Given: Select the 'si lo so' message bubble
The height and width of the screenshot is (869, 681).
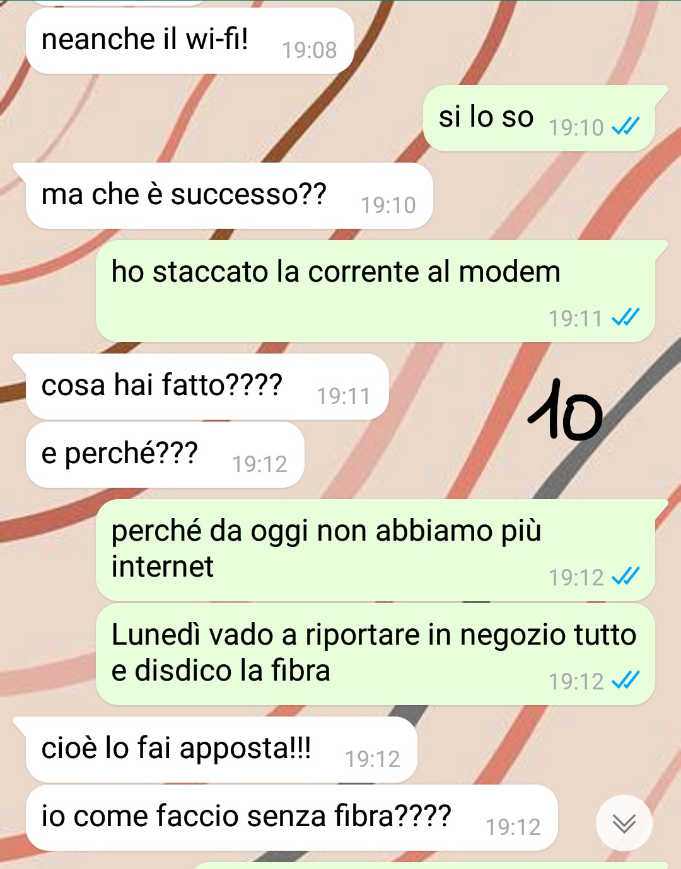Looking at the screenshot, I should 539,118.
